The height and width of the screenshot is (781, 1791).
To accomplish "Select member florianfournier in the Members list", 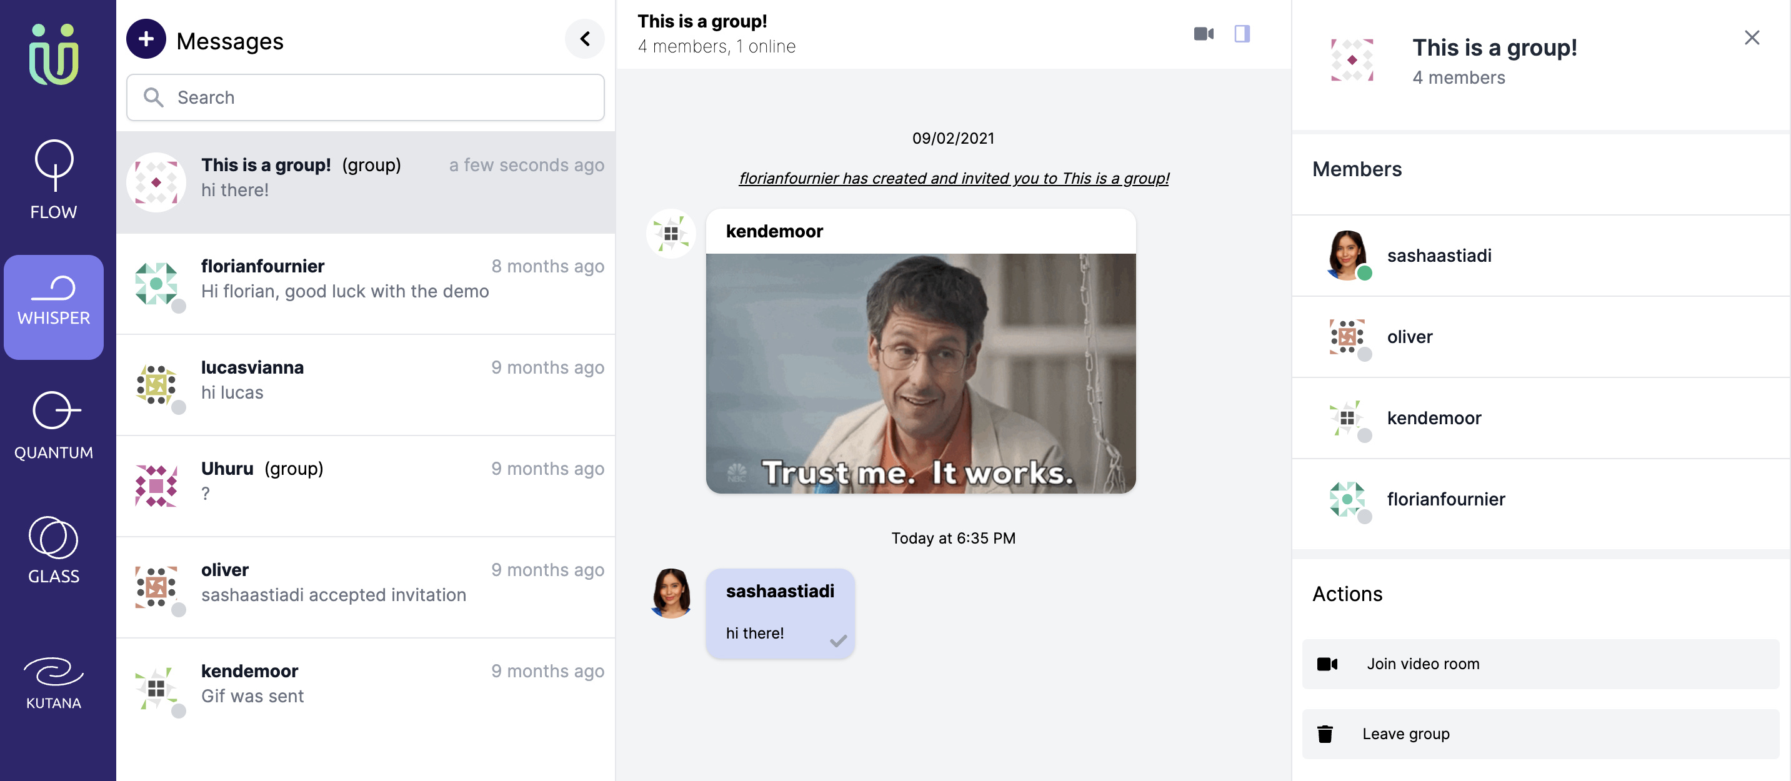I will coord(1540,500).
